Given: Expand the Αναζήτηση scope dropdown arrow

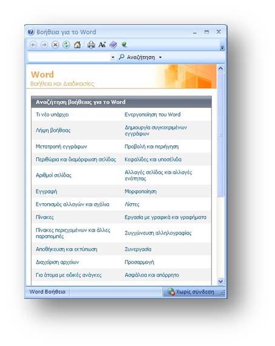Looking at the screenshot, I should pyautogui.click(x=161, y=57).
